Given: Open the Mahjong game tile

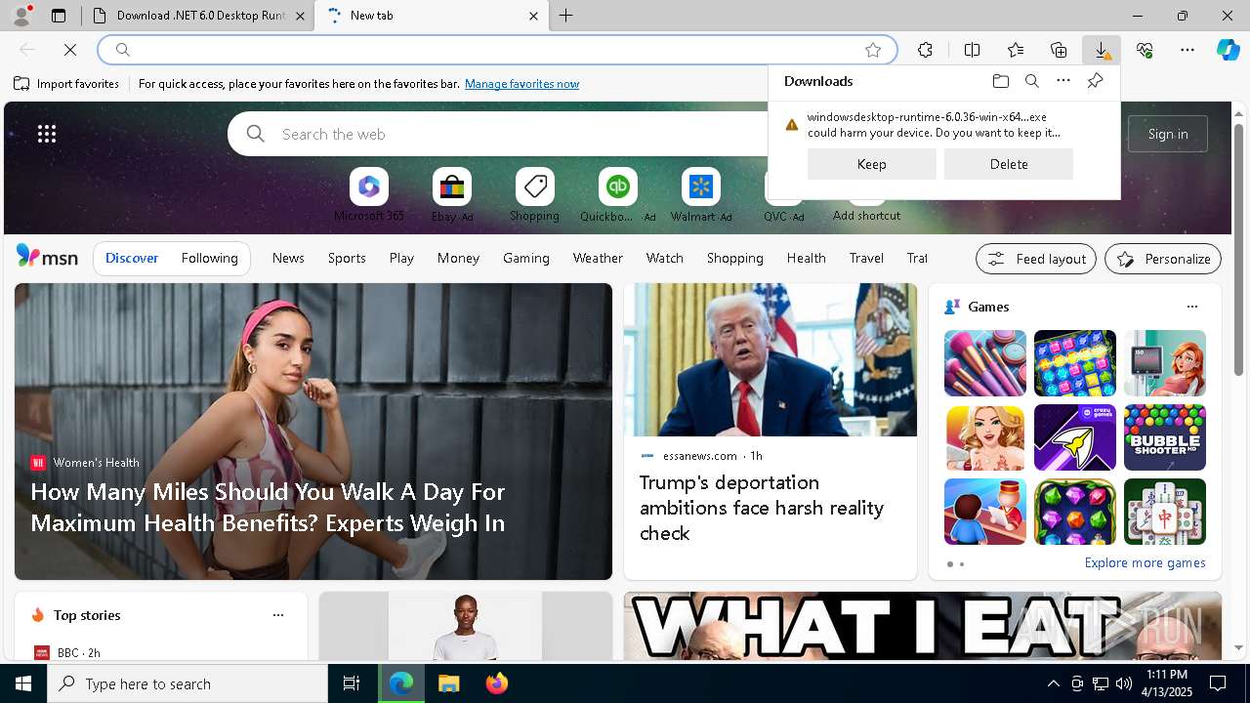Looking at the screenshot, I should 1164,512.
